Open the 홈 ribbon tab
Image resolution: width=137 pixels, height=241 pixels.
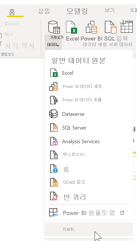12,12
